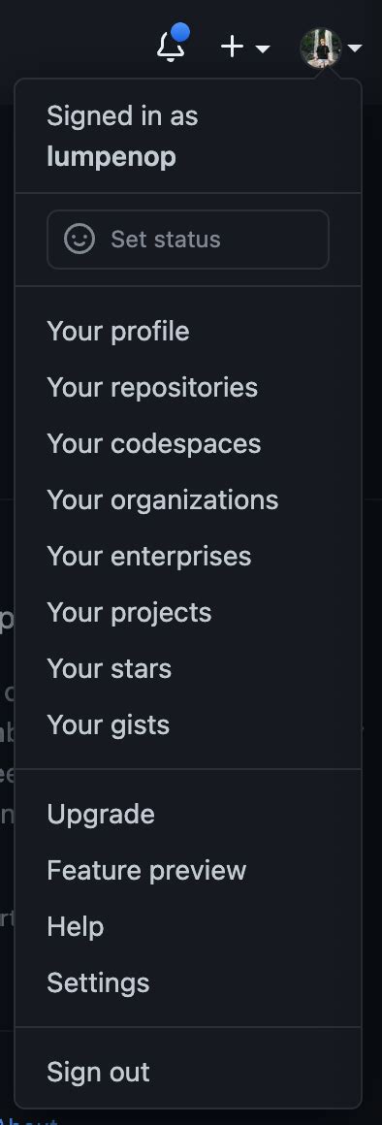This screenshot has width=382, height=1125.
Task: Open the notifications bell icon
Action: click(171, 47)
